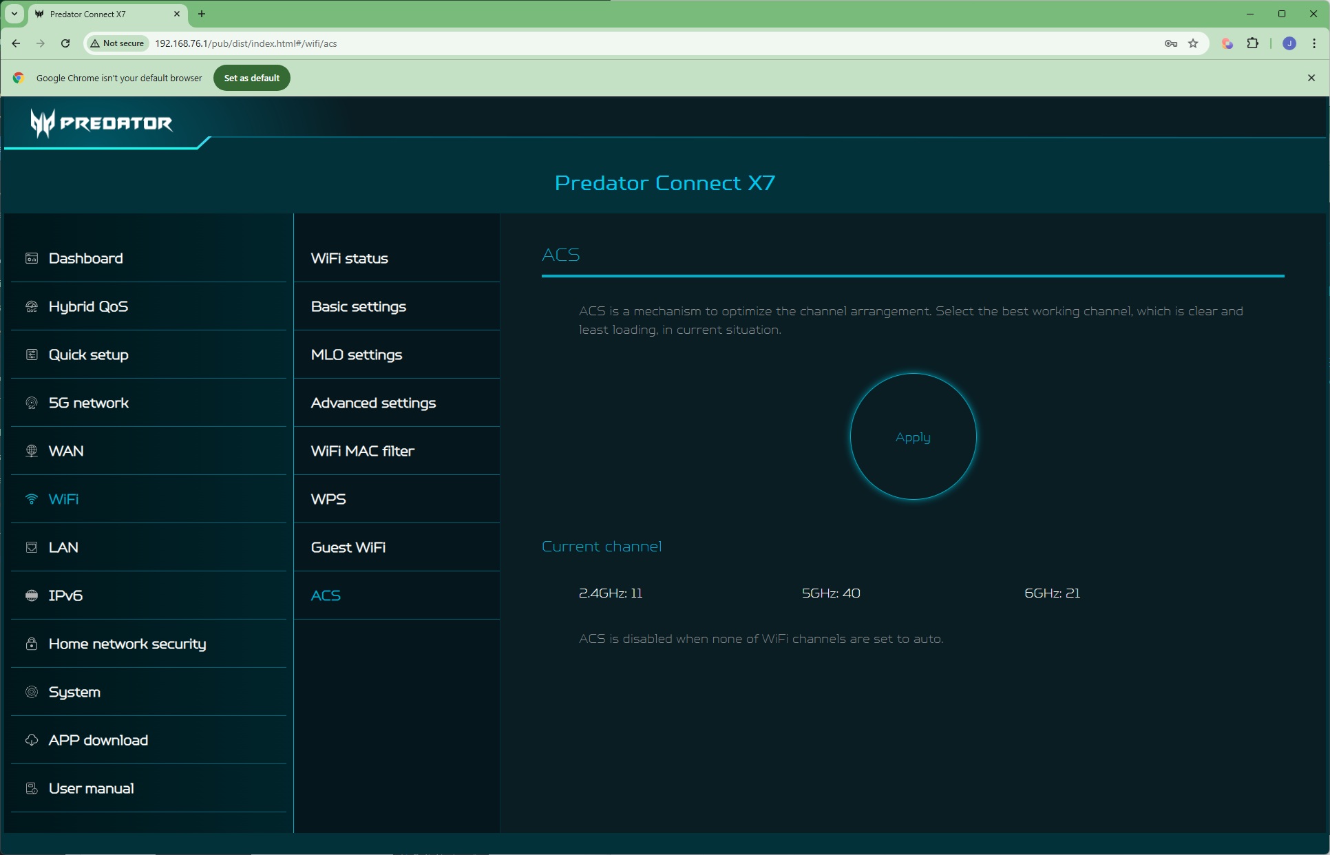The image size is (1330, 855).
Task: Open the Chrome extensions puzzle icon
Action: [1252, 43]
